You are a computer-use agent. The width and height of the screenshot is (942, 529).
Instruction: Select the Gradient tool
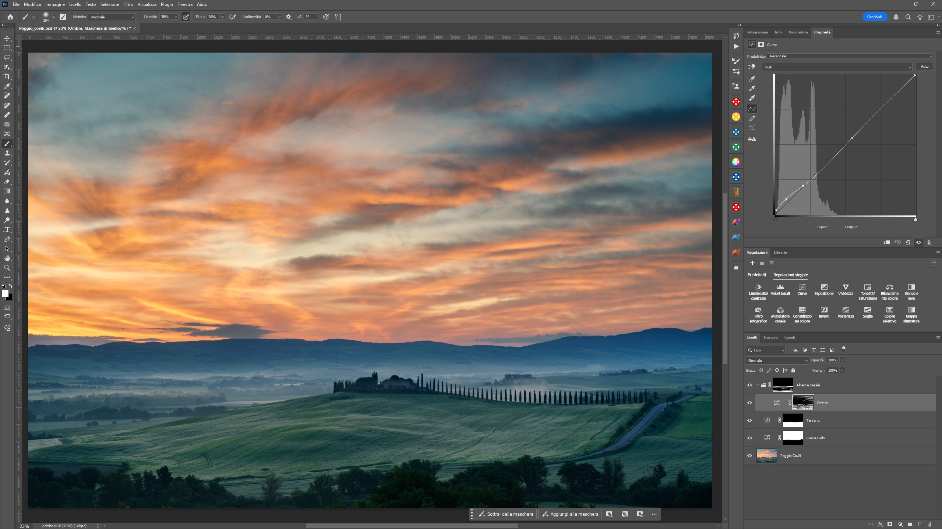click(7, 191)
